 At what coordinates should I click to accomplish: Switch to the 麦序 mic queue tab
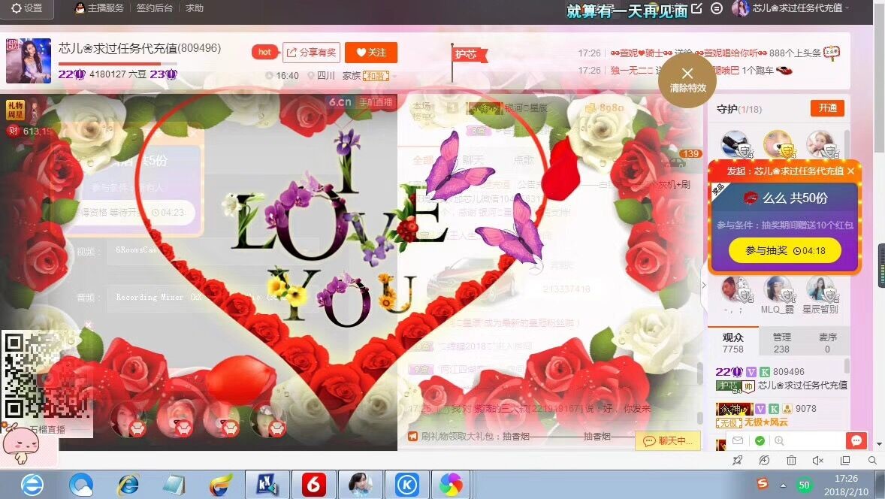coord(827,343)
